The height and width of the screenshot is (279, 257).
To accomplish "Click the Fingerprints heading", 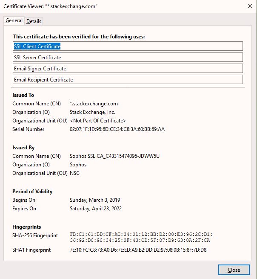I will 27,227.
